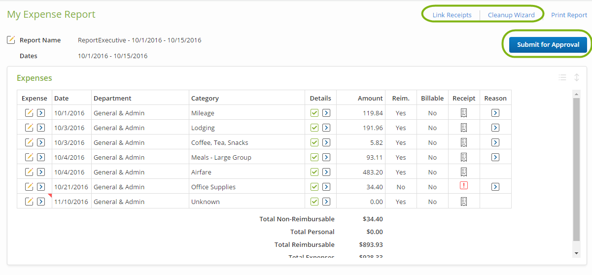Viewport: 592px width, 275px height.
Task: Open reason arrow for Office Supplies
Action: coord(495,187)
